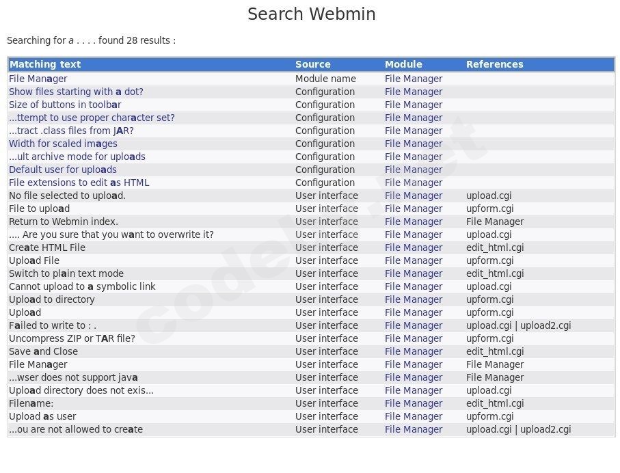This screenshot has height=473, width=620.
Task: Click File Manager module link in "No file selected to upload." row
Action: 414,195
